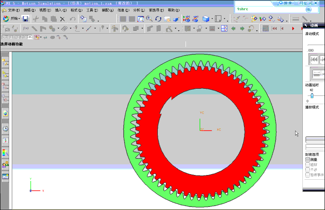Click the Pan (hand) view icon
The width and height of the screenshot is (325, 210).
pyautogui.click(x=167, y=19)
